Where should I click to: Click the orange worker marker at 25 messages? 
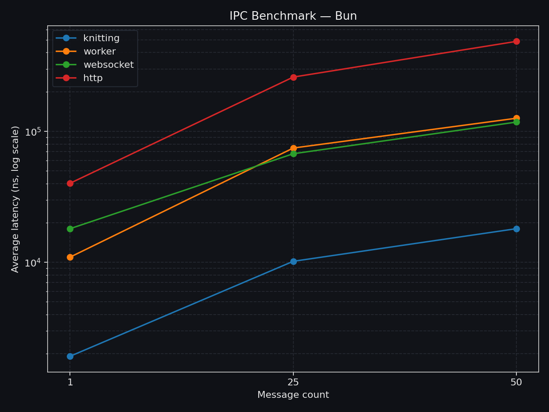293,148
